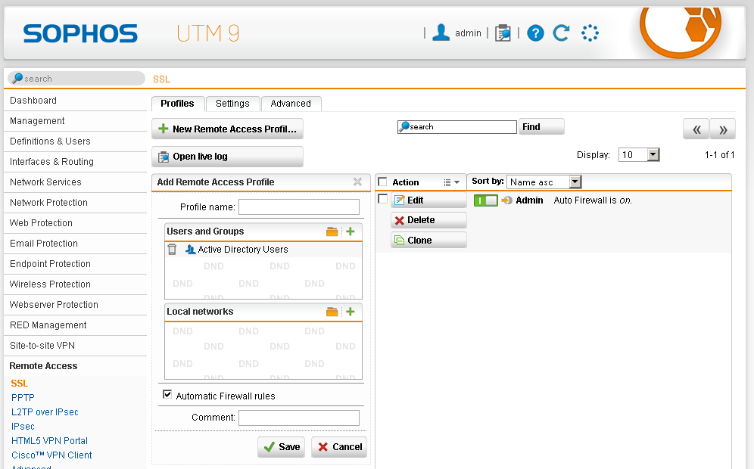
Task: Click the admin user icon in header
Action: point(441,33)
